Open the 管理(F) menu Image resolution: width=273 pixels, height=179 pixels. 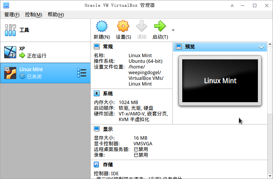pyautogui.click(x=12, y=15)
